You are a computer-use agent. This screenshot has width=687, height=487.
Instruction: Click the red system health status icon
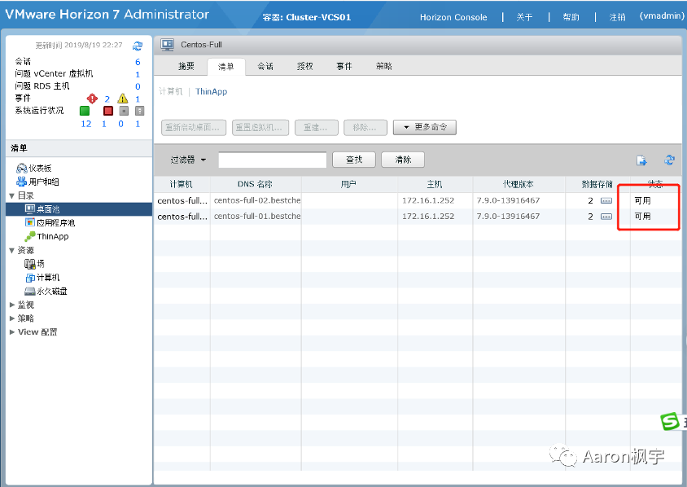[x=107, y=111]
